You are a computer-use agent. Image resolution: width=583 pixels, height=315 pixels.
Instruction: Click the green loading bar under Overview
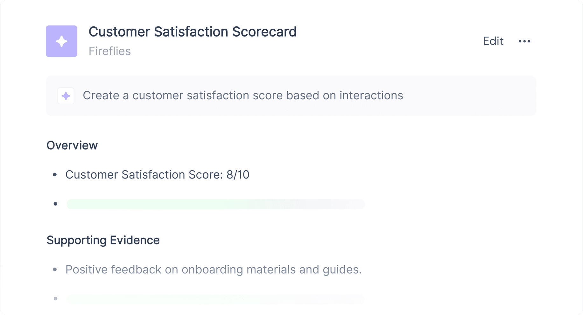tap(215, 204)
